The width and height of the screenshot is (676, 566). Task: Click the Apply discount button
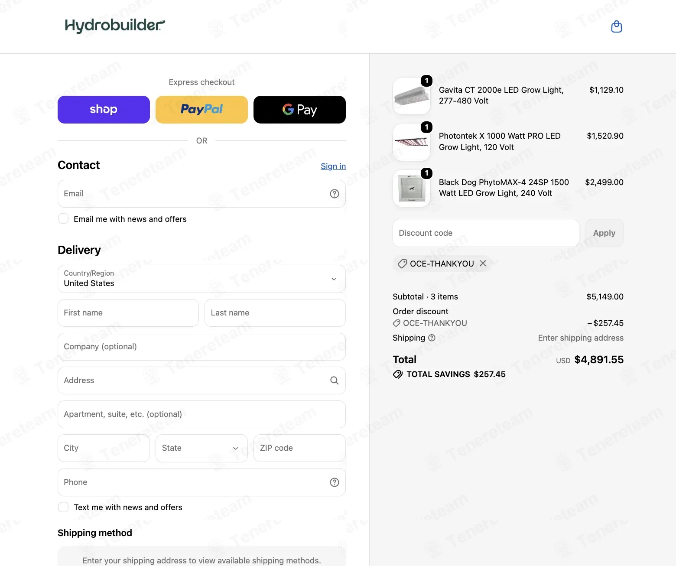604,233
